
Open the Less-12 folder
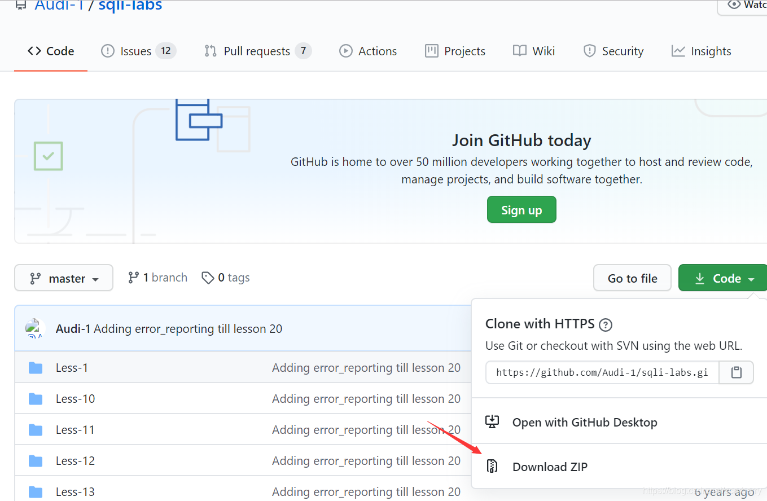tap(75, 461)
